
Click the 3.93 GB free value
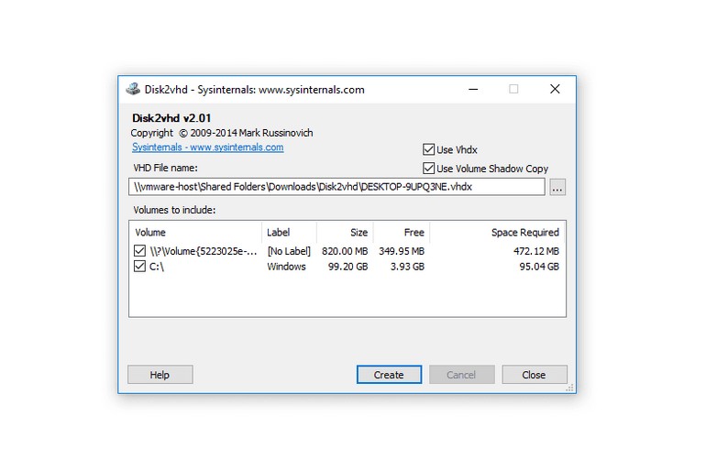click(407, 267)
